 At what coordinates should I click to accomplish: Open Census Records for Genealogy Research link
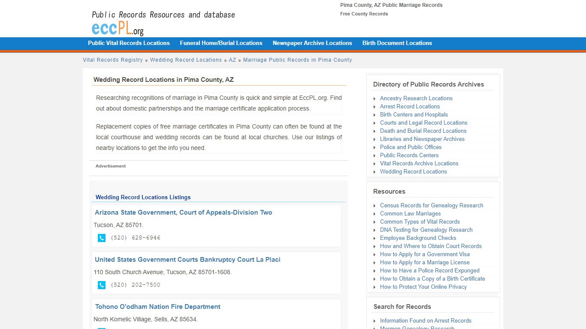(x=432, y=205)
